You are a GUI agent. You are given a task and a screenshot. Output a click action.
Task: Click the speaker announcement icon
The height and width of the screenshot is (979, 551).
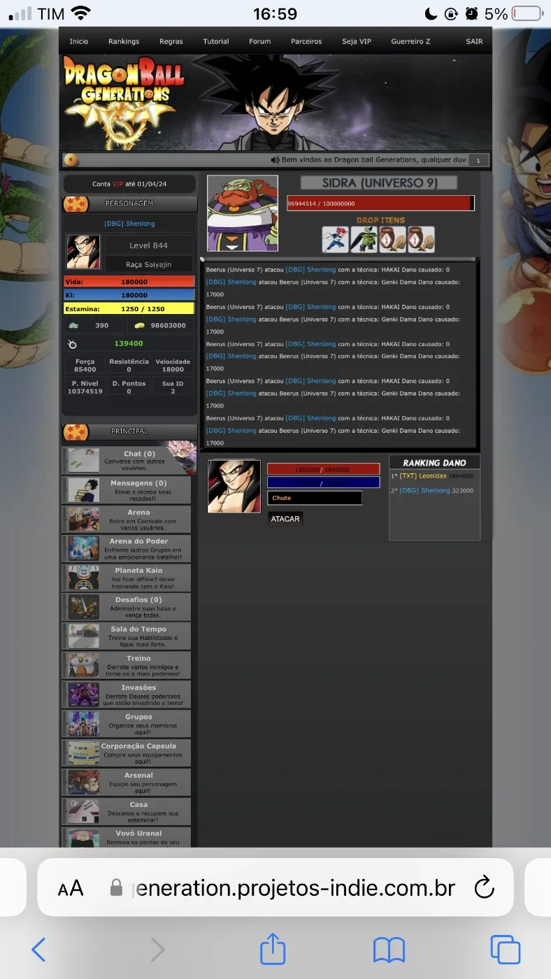275,160
